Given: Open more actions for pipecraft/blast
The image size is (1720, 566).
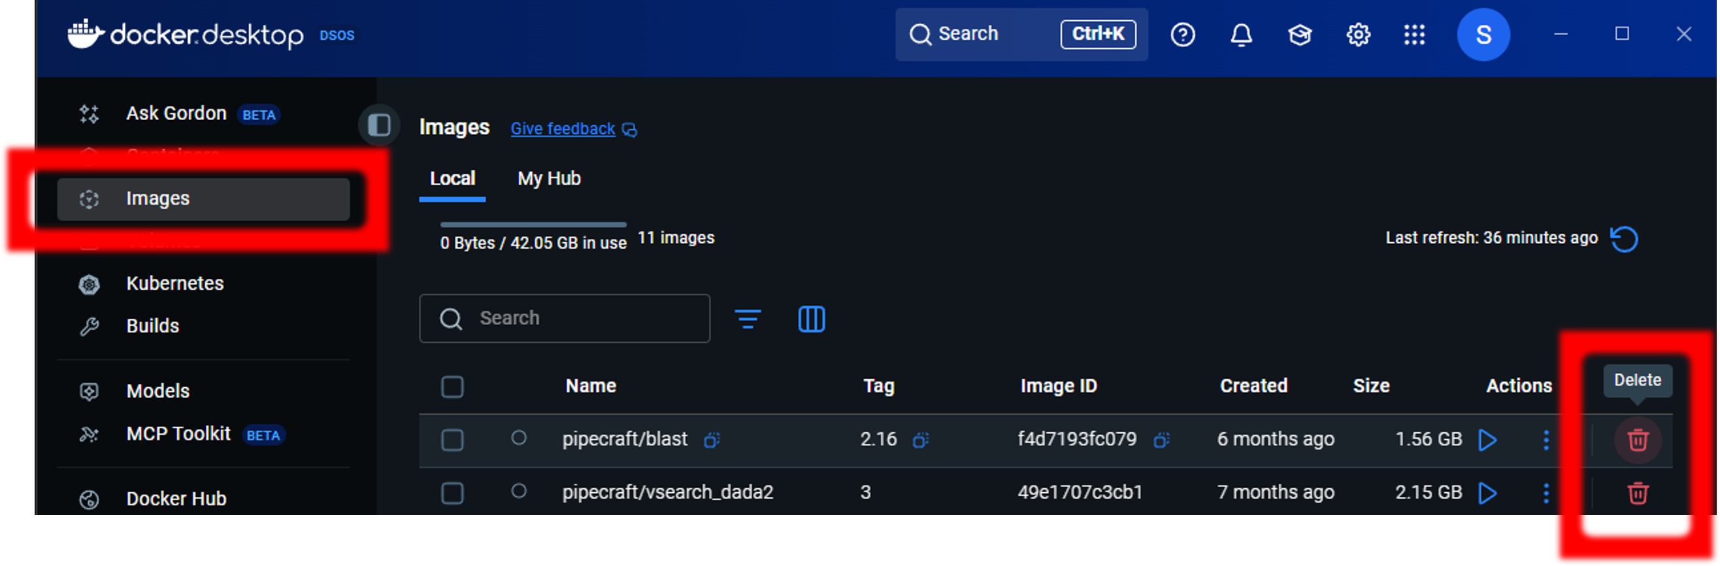Looking at the screenshot, I should point(1546,440).
